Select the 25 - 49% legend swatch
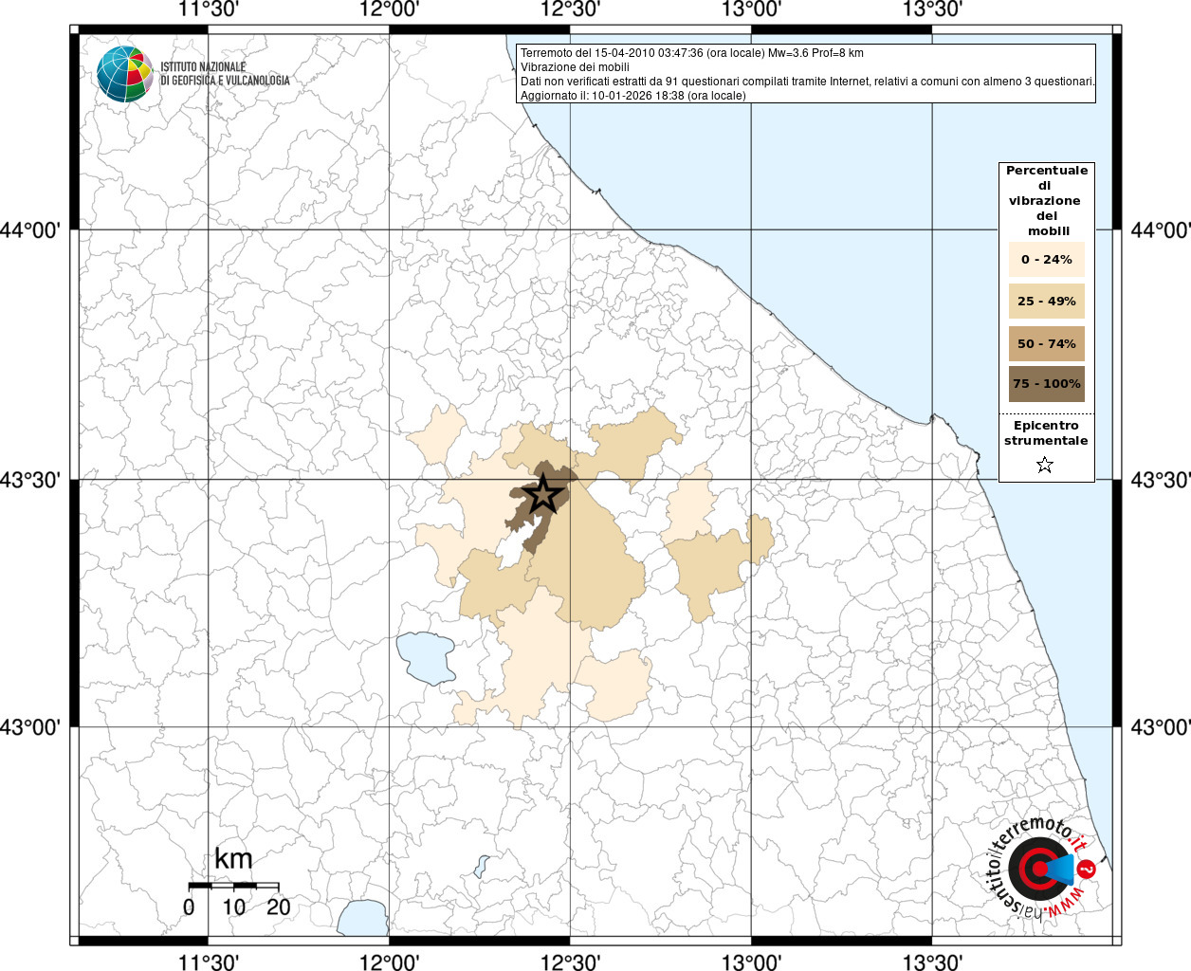This screenshot has width=1191, height=971. coord(1046,301)
